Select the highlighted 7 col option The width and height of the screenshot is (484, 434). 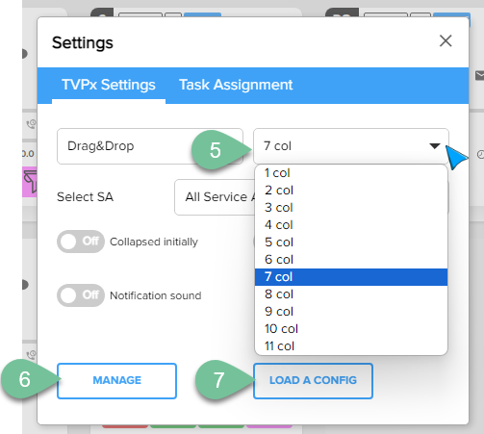point(351,277)
